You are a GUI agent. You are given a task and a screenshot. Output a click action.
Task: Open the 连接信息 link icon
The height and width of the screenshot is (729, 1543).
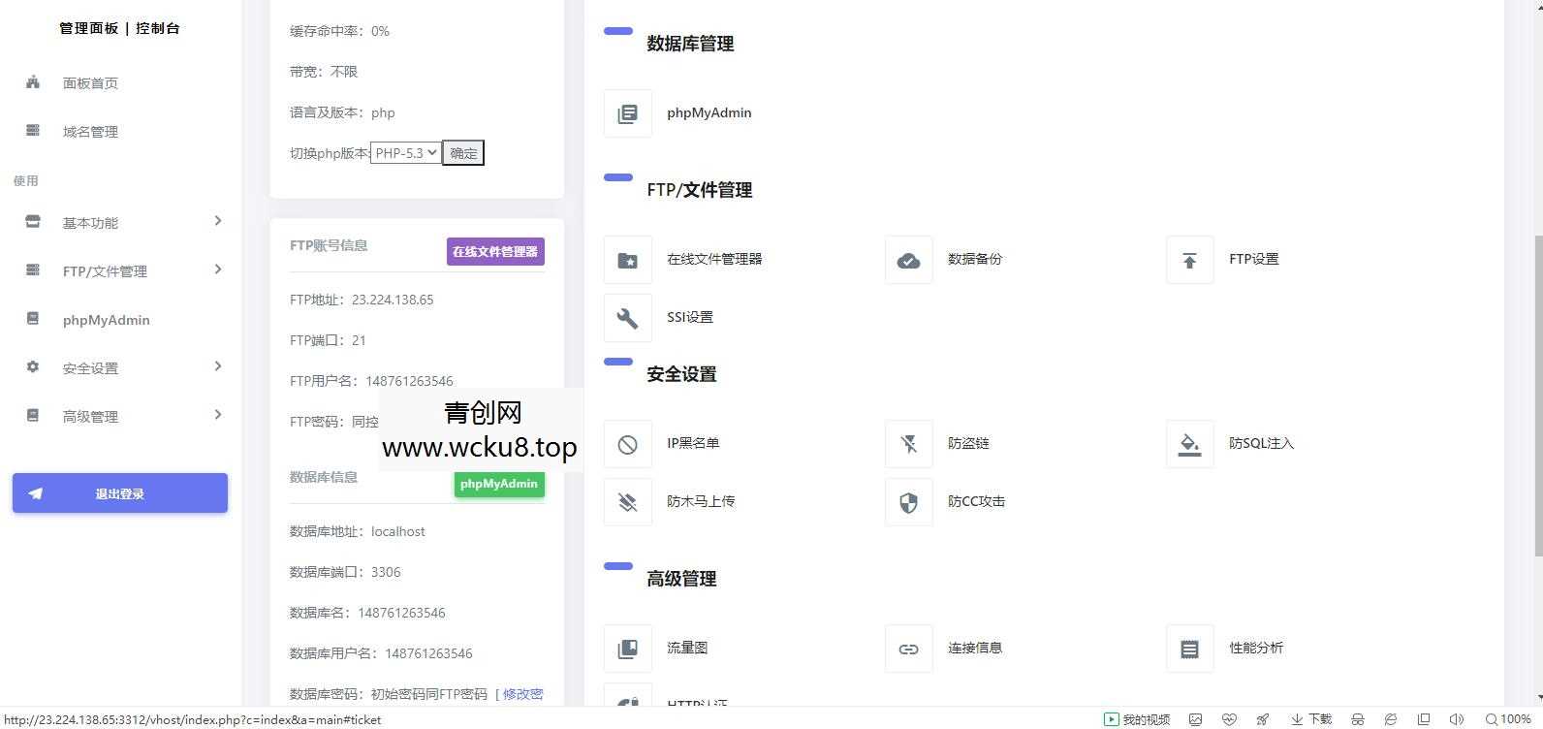[909, 649]
